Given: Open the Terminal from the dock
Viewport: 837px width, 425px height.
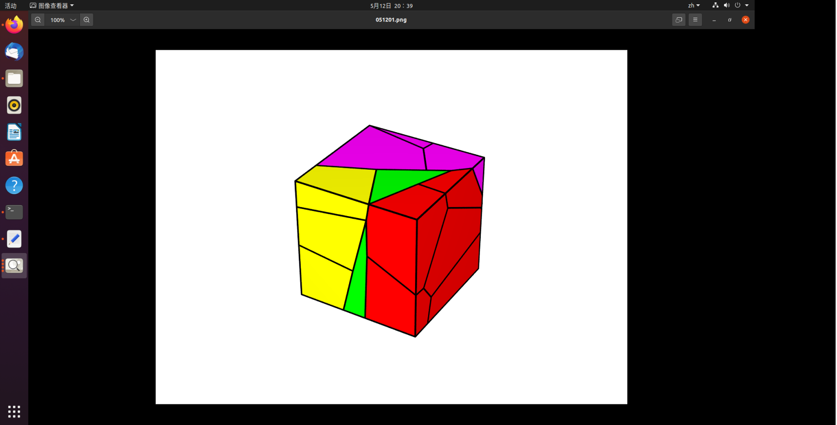Looking at the screenshot, I should tap(14, 212).
